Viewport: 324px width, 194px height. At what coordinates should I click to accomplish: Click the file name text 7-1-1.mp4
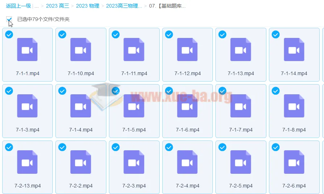coord(28,73)
